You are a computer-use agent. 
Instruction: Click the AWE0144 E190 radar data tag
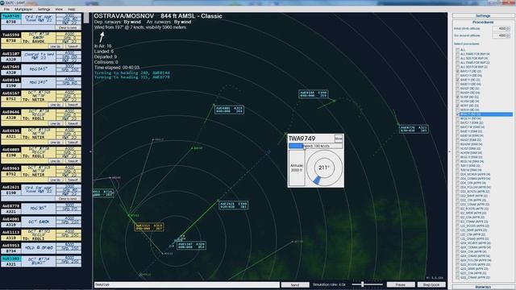tap(314, 94)
